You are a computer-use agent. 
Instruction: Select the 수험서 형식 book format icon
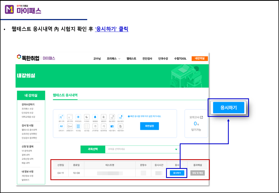tap(112, 126)
